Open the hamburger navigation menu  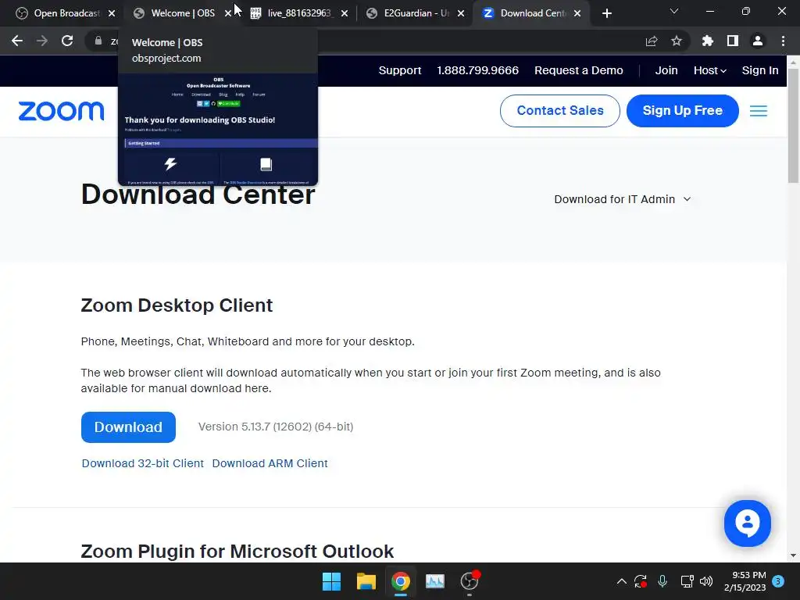tap(759, 111)
